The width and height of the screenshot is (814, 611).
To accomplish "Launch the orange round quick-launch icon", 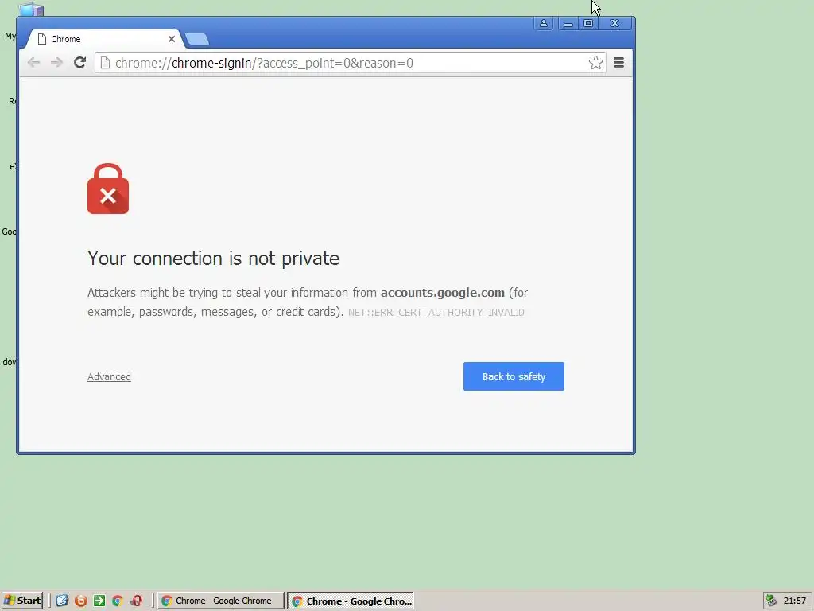I will coord(80,601).
